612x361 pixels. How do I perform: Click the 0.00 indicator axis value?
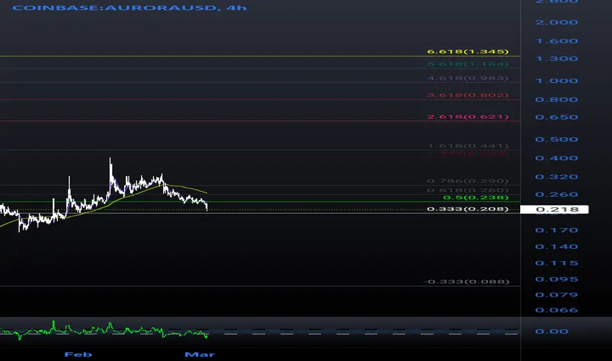click(552, 331)
